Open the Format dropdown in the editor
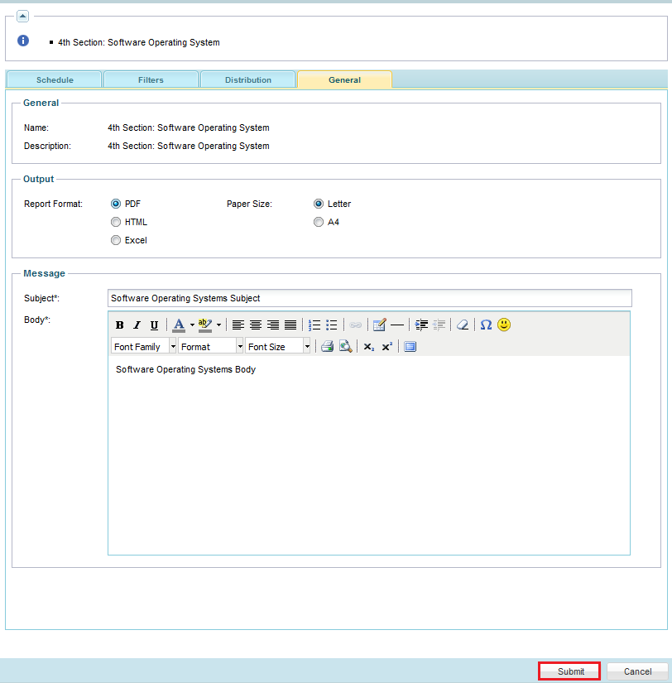 coord(211,347)
